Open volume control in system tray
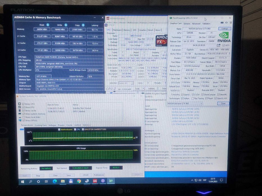Screen dimensions: 262x196 tap(200, 180)
